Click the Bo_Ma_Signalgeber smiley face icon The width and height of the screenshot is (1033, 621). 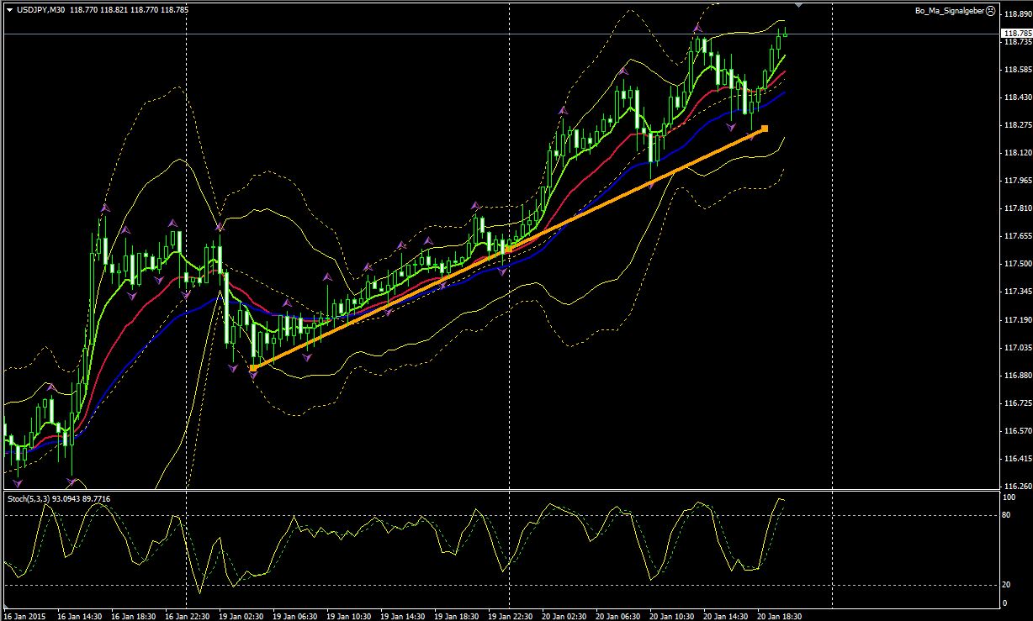[990, 10]
